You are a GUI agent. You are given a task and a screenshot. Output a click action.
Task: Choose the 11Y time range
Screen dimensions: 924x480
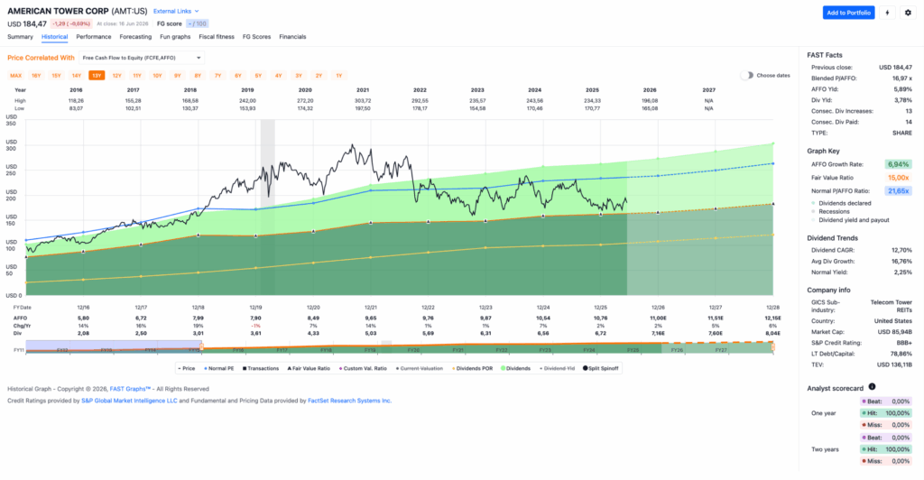tap(137, 76)
